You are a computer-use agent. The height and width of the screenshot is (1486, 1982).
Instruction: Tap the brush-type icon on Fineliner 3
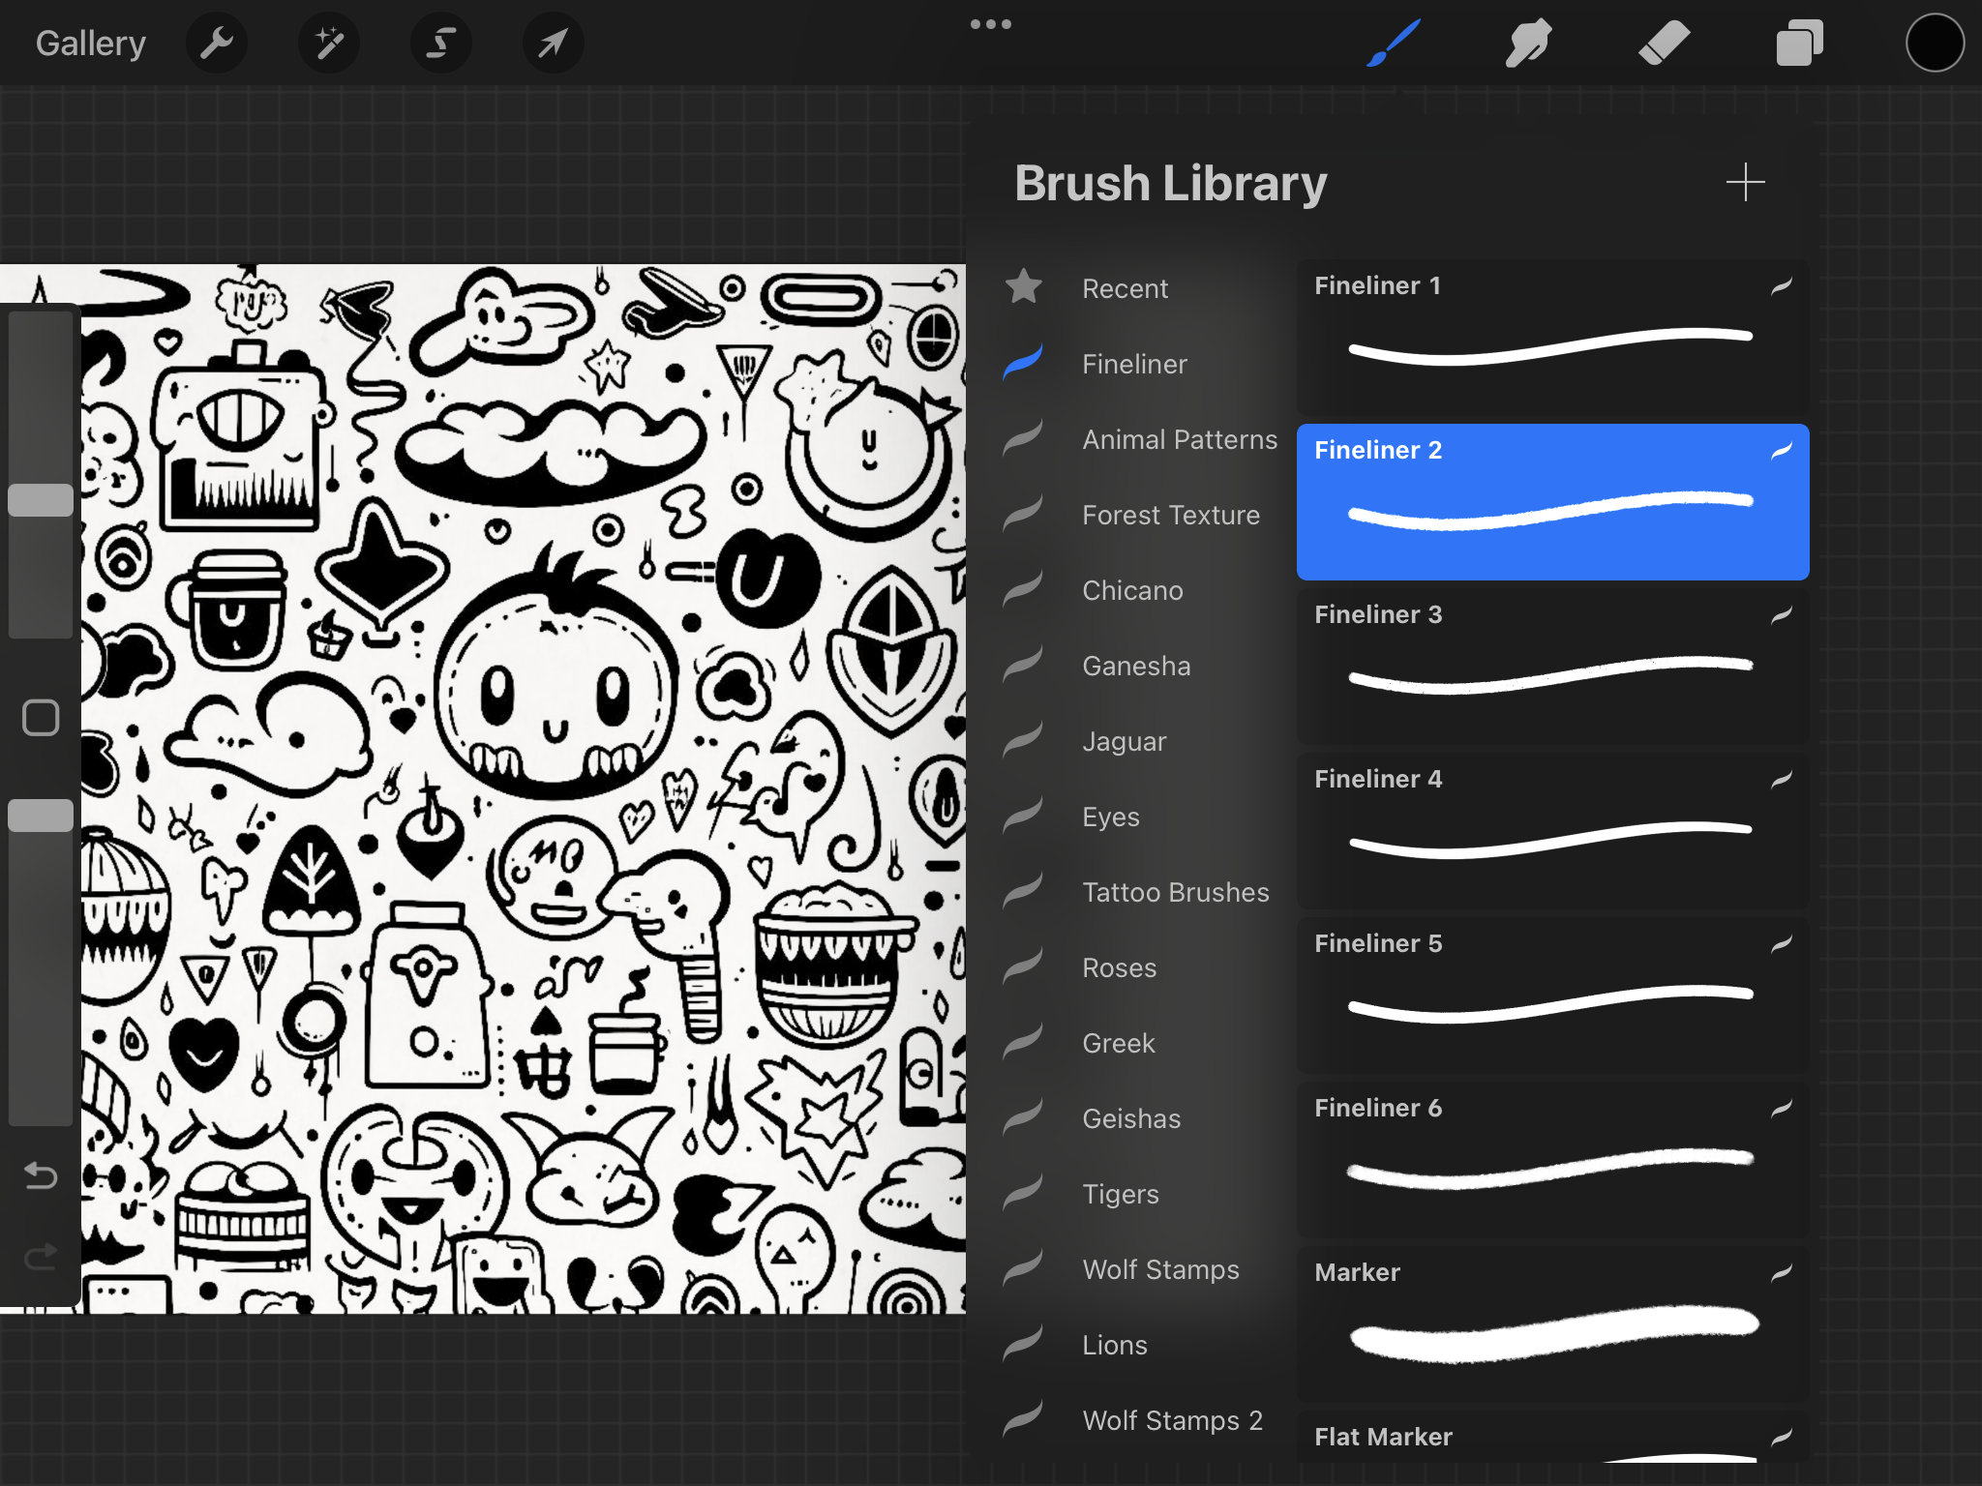click(1782, 614)
